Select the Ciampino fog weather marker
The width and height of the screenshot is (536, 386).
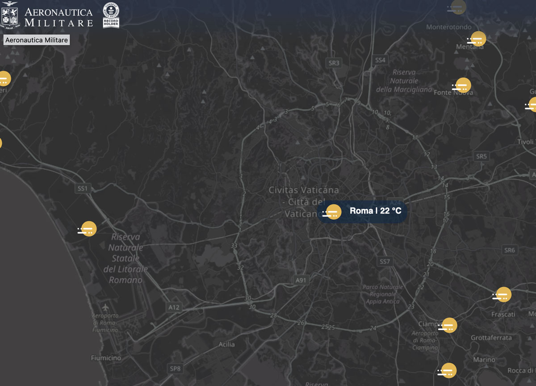coord(448,326)
